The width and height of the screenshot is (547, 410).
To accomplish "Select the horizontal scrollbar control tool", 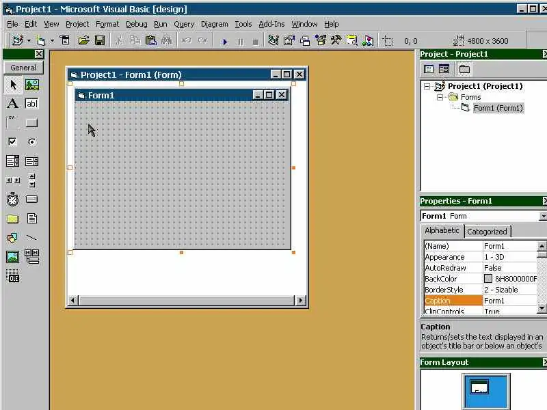I will point(13,180).
